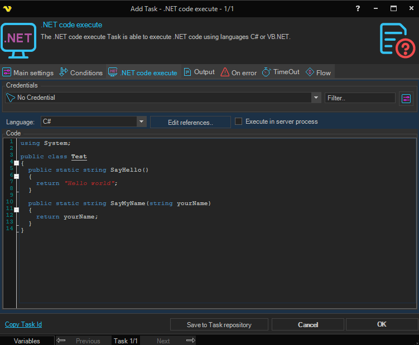Image resolution: width=419 pixels, height=345 pixels.
Task: Open the credentials manager icon
Action: coord(406,98)
